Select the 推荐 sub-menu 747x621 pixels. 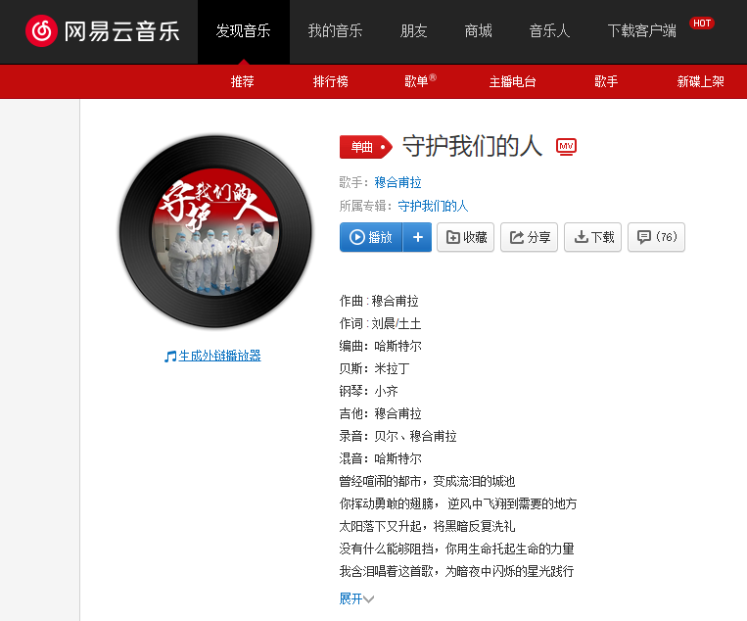243,81
